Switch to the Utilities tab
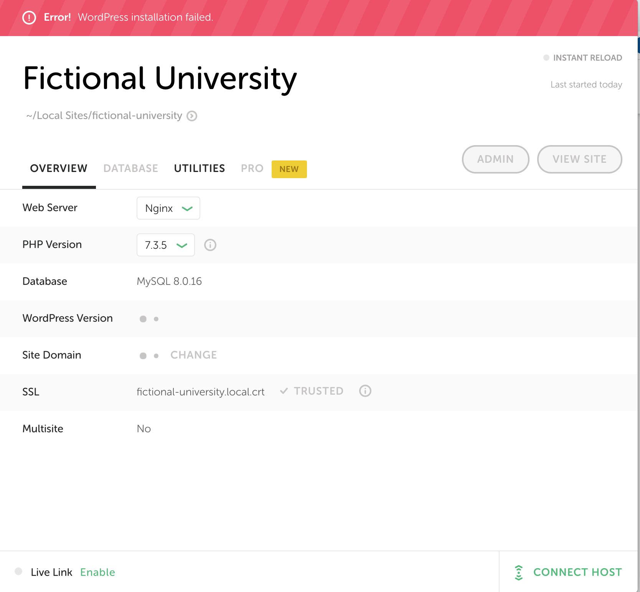This screenshot has width=640, height=592. click(200, 169)
